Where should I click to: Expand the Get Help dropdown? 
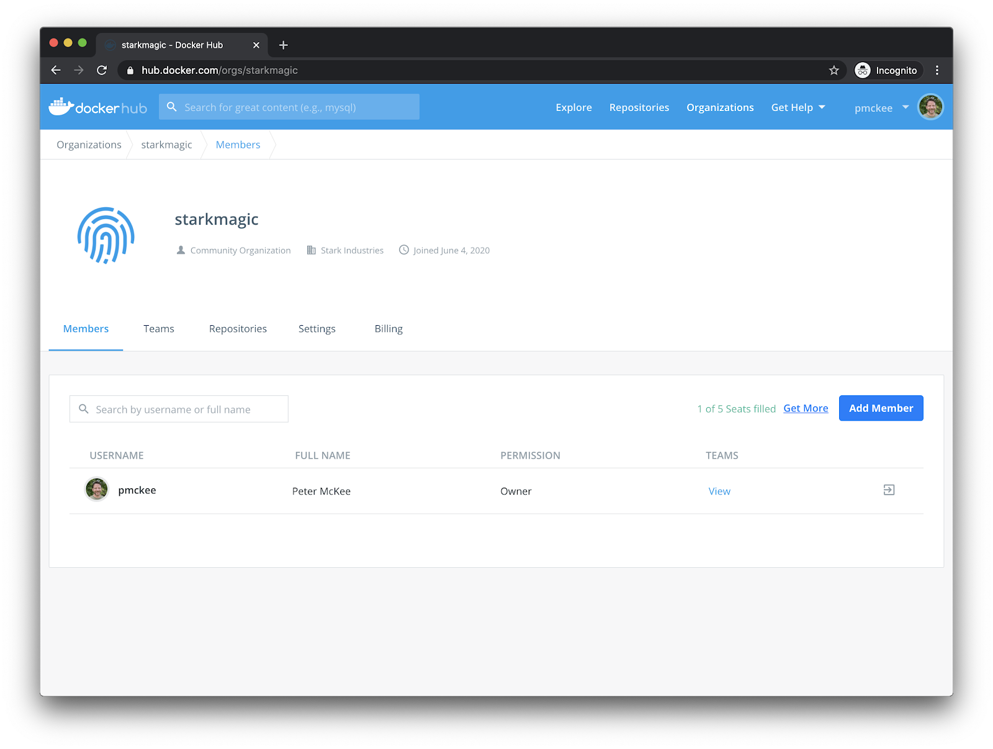pos(798,107)
